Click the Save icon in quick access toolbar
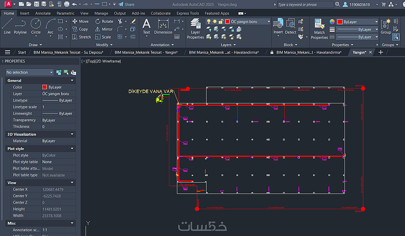Screen dimensions: 405x236 pos(36,4)
